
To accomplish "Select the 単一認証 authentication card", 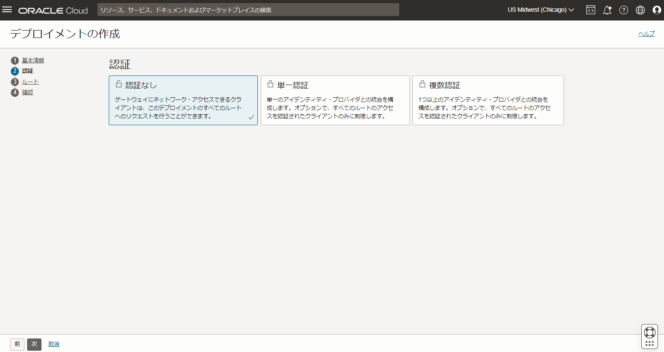I will point(335,100).
